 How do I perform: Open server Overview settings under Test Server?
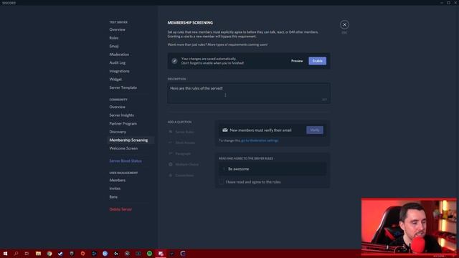point(117,29)
